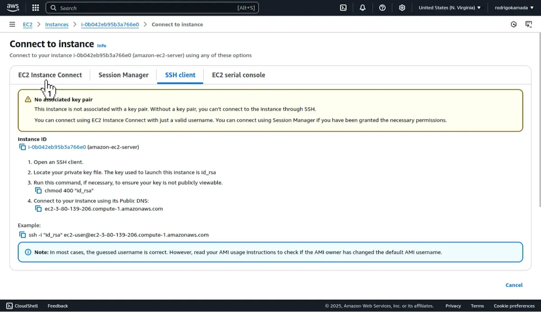Image resolution: width=541 pixels, height=312 pixels.
Task: Open the United States (N. Virginia) region dropdown
Action: coord(449,8)
